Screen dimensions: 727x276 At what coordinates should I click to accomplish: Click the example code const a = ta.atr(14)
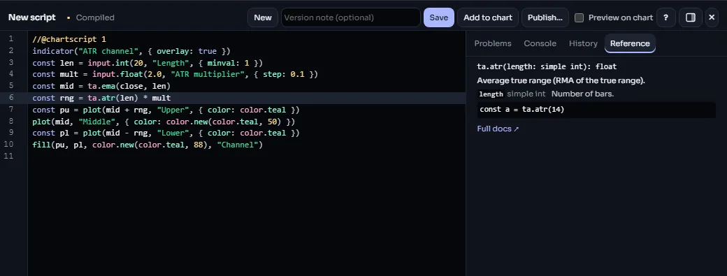(x=521, y=110)
